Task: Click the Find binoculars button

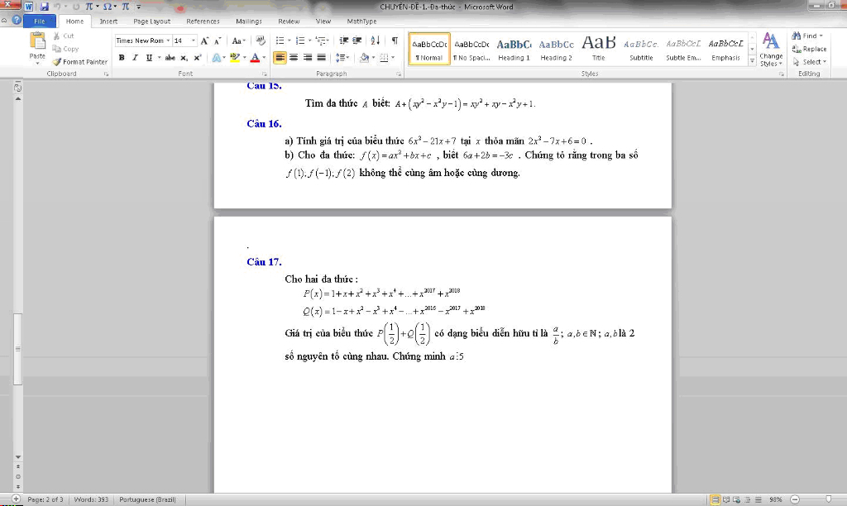Action: click(807, 36)
